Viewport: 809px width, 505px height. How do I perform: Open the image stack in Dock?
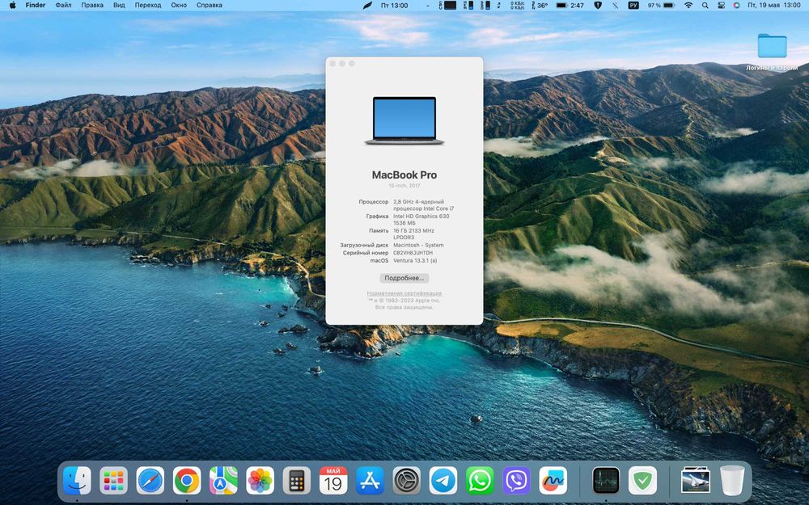696,481
